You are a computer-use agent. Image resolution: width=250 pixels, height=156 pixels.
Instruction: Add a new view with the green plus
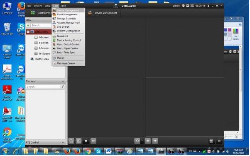[x=28, y=25]
